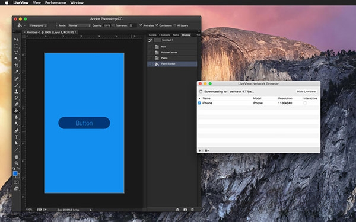Screen dimensions: 356x222
Task: Select the Dodge tool
Action: [x=17, y=124]
